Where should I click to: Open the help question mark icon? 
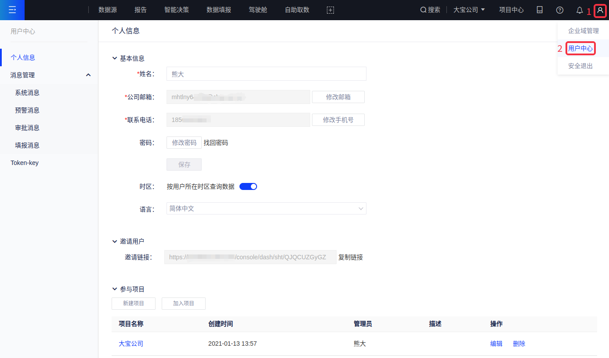[559, 10]
